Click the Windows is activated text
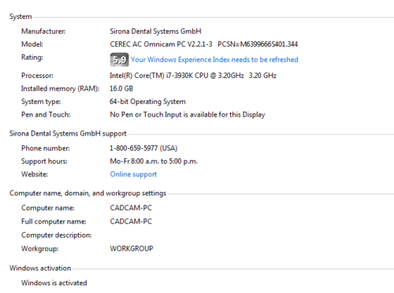This screenshot has height=293, width=394. [54, 283]
